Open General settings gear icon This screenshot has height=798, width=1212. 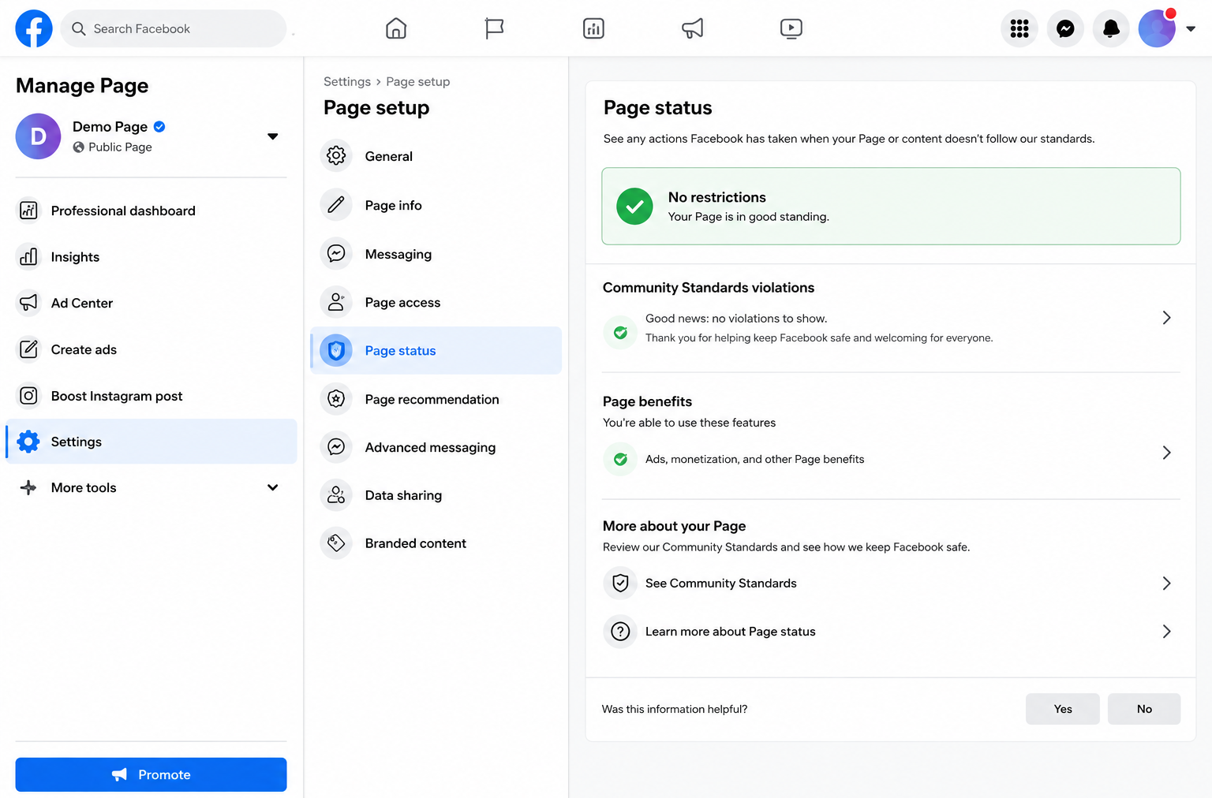tap(336, 156)
